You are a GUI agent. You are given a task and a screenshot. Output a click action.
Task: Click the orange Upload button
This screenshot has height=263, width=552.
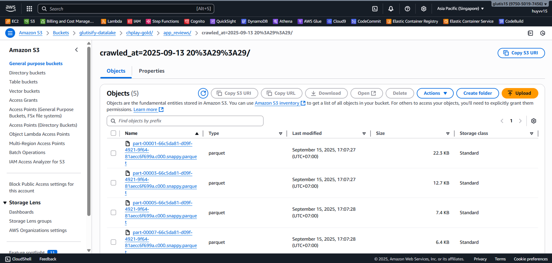(x=519, y=93)
